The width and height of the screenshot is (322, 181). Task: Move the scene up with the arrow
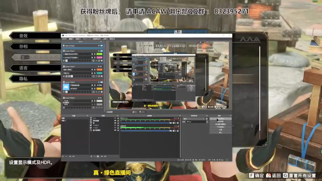(x=70, y=156)
